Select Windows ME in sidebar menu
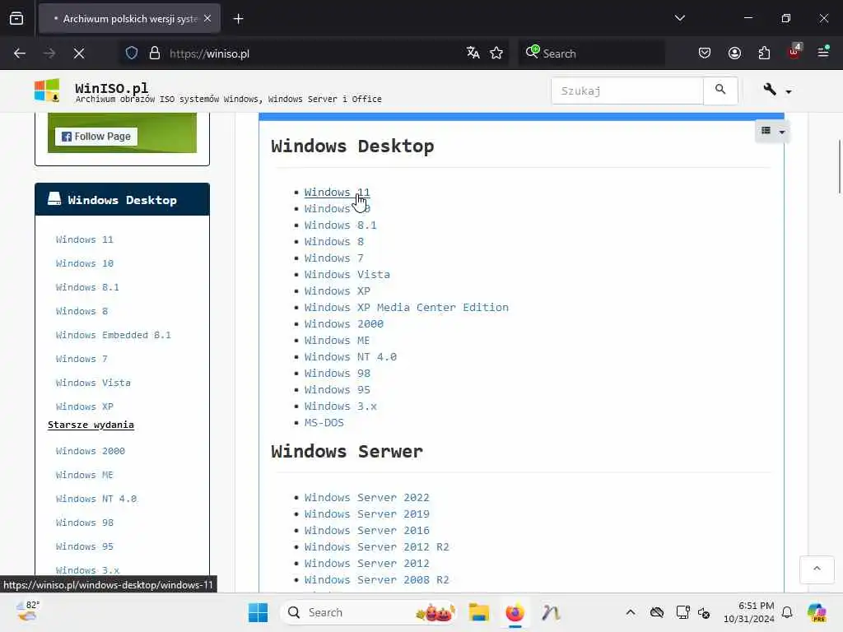The height and width of the screenshot is (632, 843). pyautogui.click(x=85, y=475)
